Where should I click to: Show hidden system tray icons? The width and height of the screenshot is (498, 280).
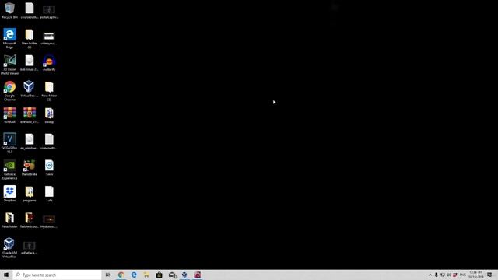pos(430,275)
